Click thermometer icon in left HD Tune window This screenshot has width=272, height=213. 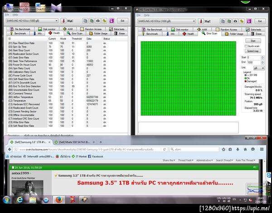63,21
